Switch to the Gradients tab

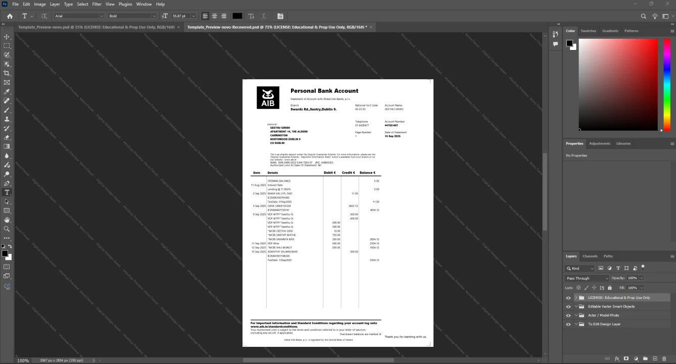[x=610, y=31]
